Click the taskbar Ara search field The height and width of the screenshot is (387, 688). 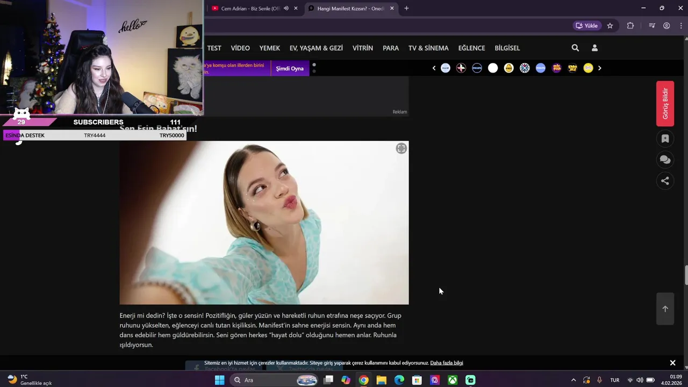point(275,380)
